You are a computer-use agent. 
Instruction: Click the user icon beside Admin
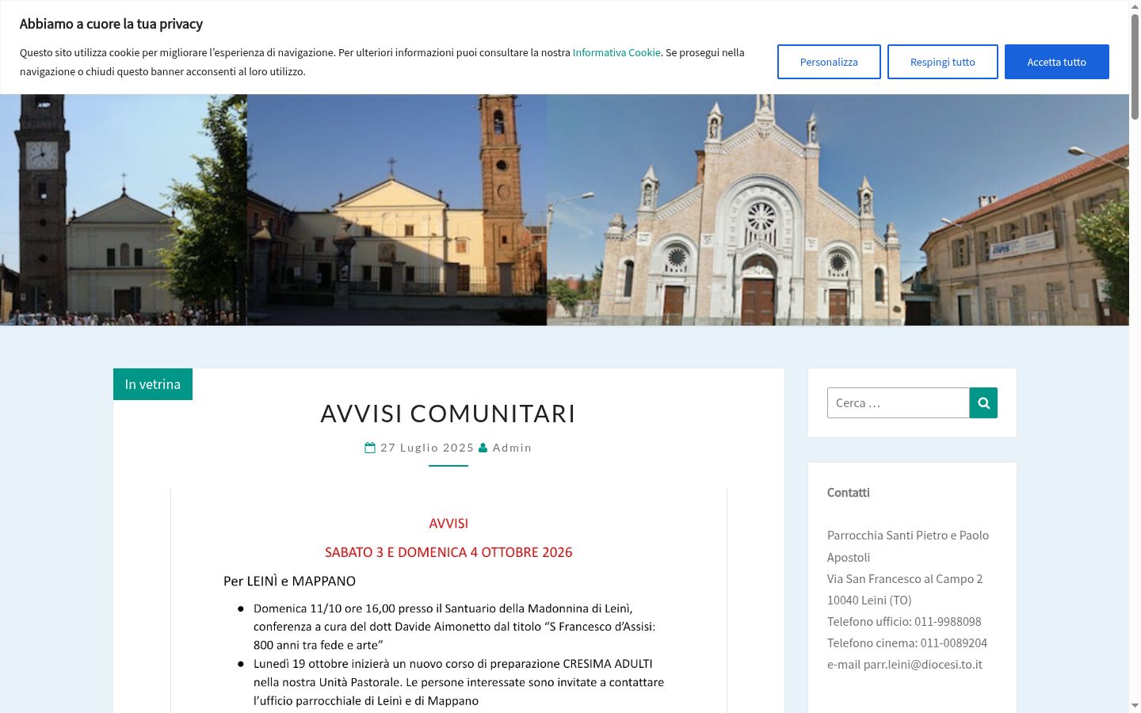483,448
